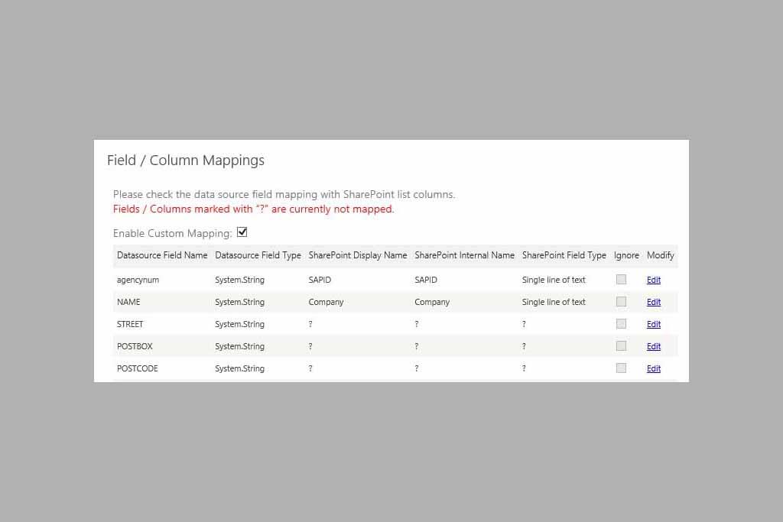783x522 pixels.
Task: Check Ignore for the agencynum row
Action: (x=621, y=280)
